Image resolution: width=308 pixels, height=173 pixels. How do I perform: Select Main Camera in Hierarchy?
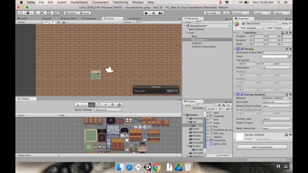click(x=196, y=29)
